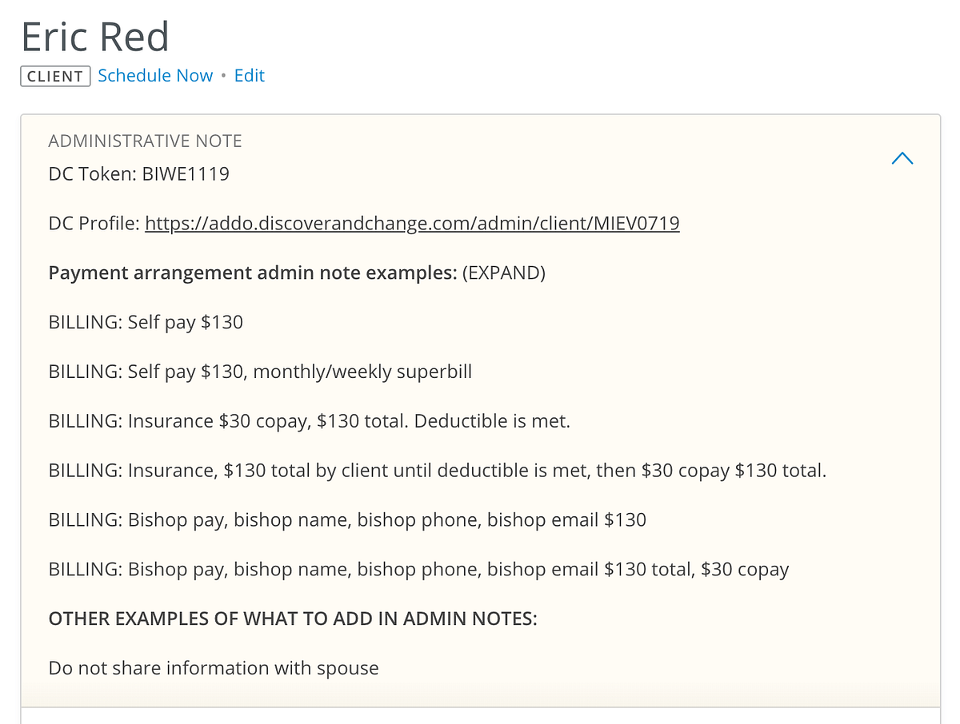Viewport: 960px width, 724px height.
Task: Click the bold Payment arrangement admin note examples text
Action: (x=253, y=272)
